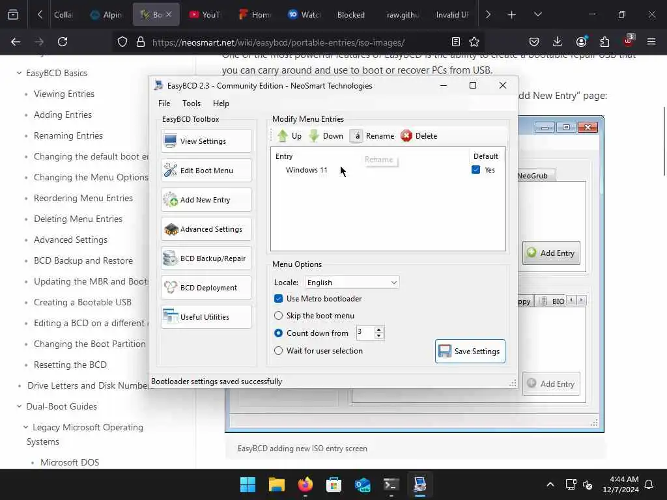Open Firefox Pocket save icon
The width and height of the screenshot is (667, 500).
(534, 42)
